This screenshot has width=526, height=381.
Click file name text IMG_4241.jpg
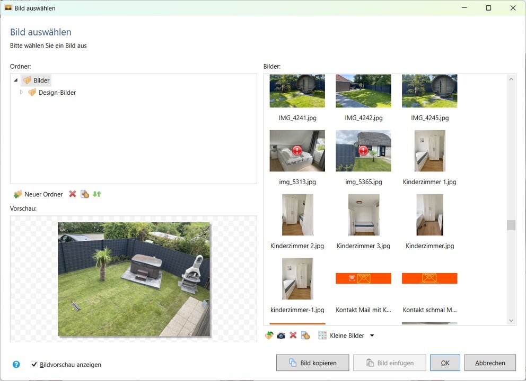point(297,118)
